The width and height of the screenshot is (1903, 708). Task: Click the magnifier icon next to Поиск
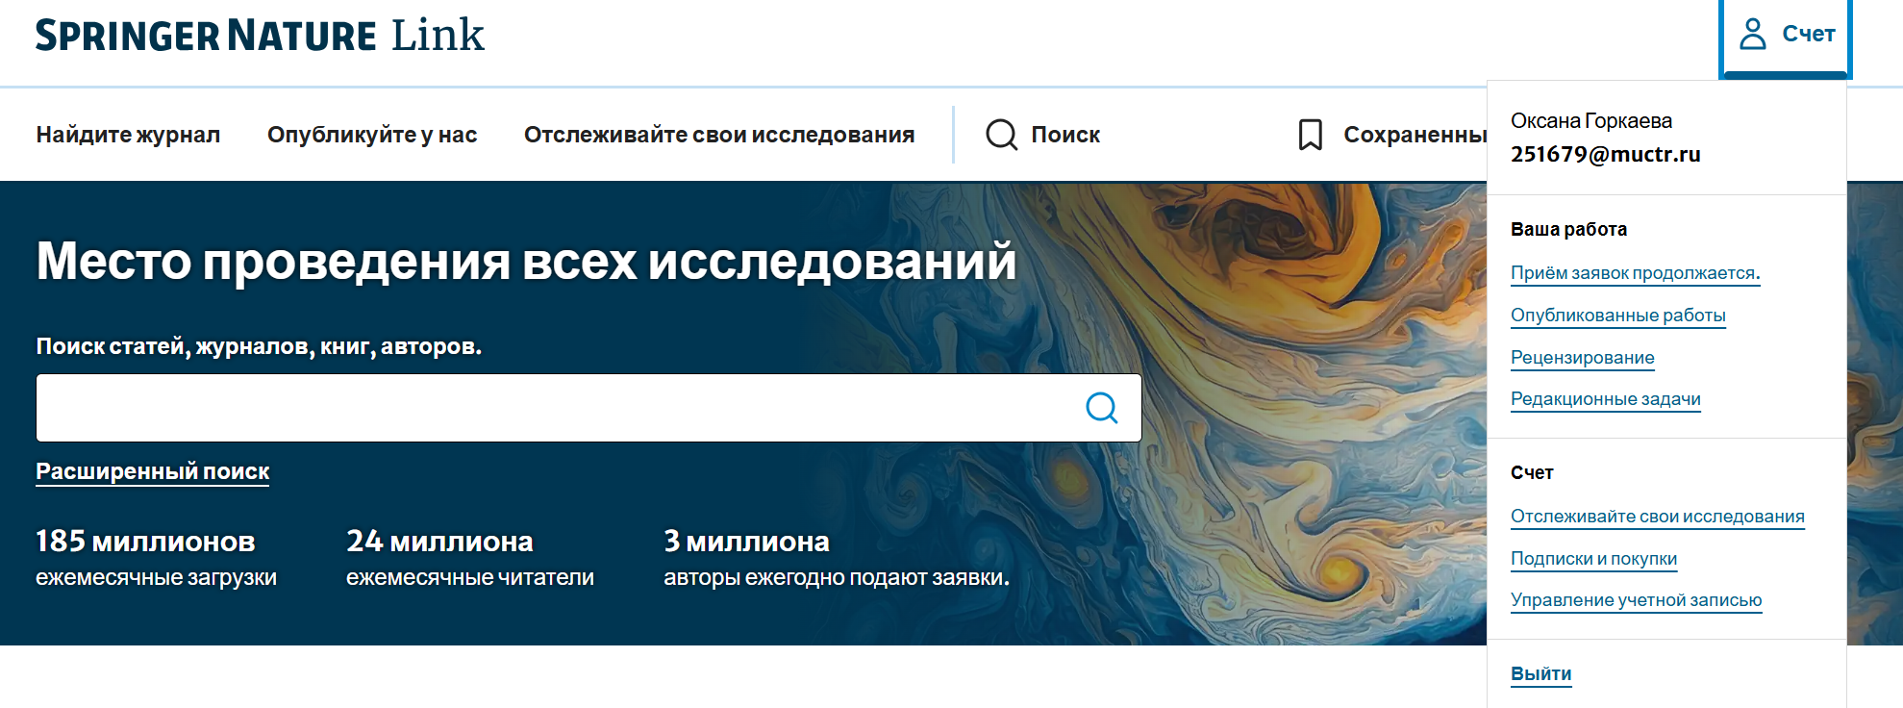(x=1001, y=135)
